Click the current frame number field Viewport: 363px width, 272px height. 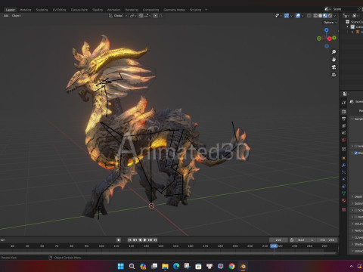pos(278,240)
